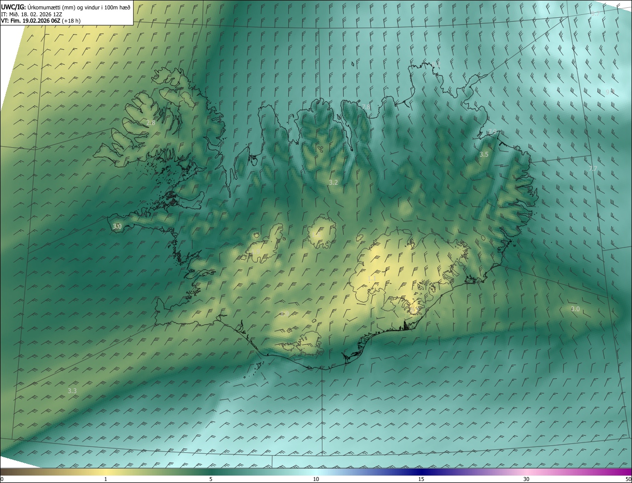Click the 3.0 value label on Snæfellsnes peninsula
The image size is (632, 483).
117,226
